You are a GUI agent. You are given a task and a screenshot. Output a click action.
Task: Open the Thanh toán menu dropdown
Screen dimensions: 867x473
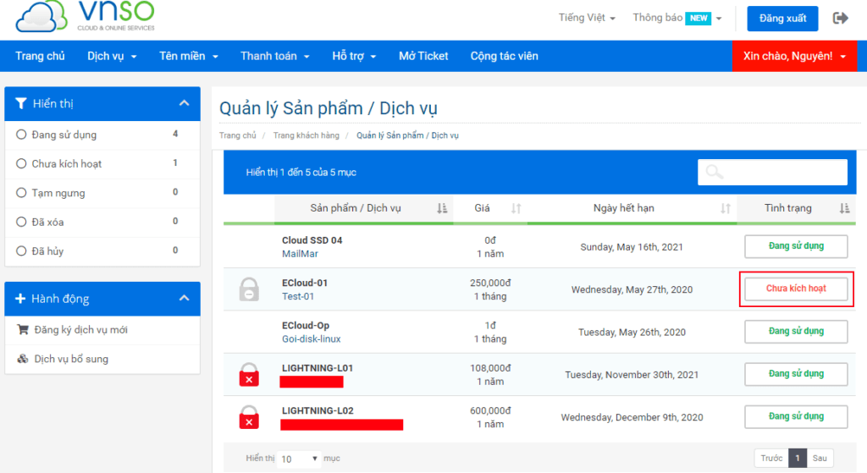(x=275, y=56)
